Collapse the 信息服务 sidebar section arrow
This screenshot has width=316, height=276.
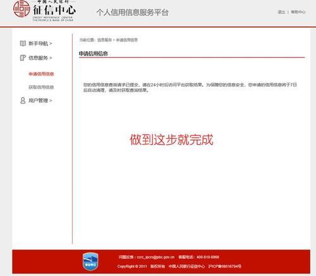tap(51, 58)
